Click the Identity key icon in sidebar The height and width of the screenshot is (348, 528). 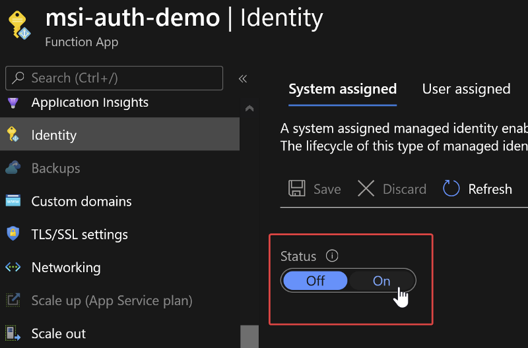pos(13,134)
